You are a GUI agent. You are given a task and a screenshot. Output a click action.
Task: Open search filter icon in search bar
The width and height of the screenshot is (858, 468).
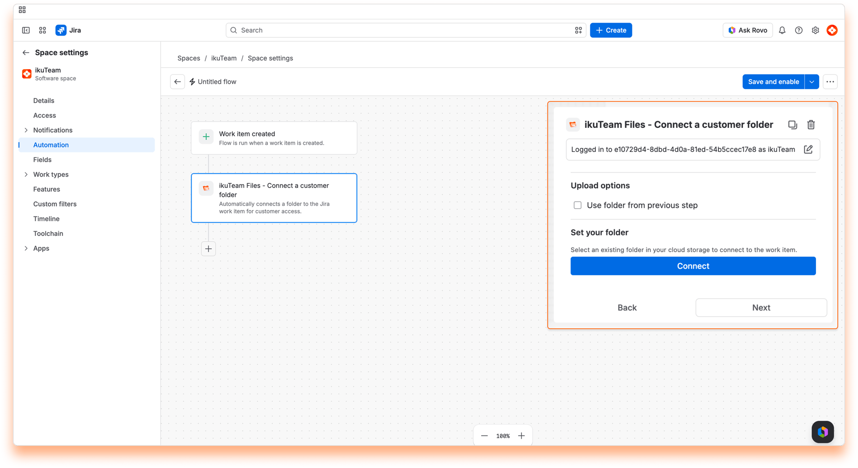(578, 30)
